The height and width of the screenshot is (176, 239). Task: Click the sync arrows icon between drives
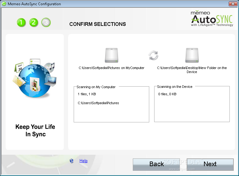pos(153,55)
